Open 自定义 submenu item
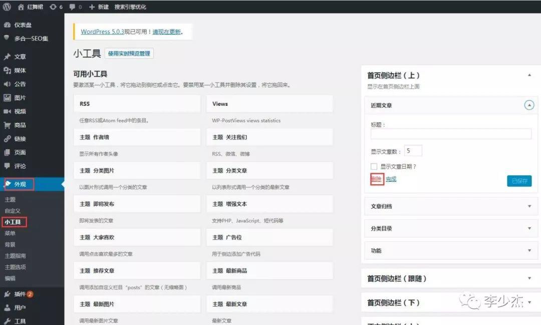The height and width of the screenshot is (325, 541). (x=13, y=211)
